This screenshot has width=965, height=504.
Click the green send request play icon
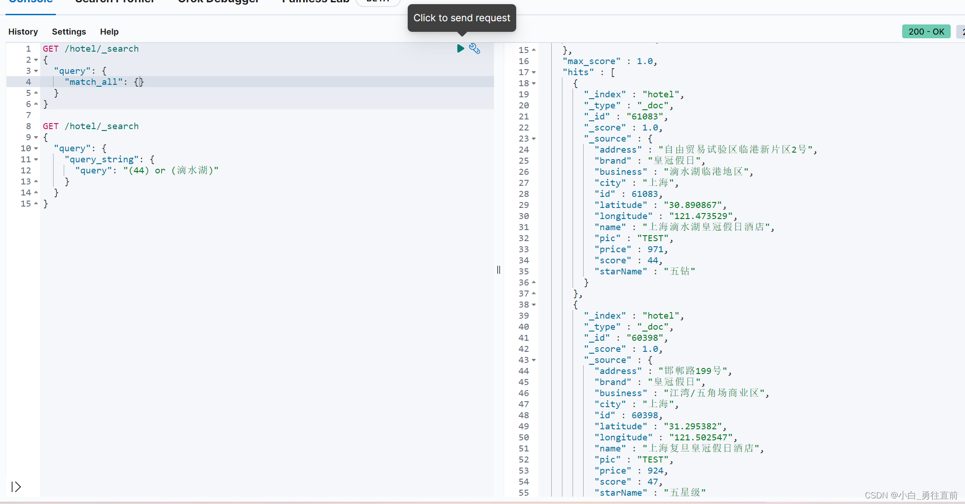[x=460, y=48]
